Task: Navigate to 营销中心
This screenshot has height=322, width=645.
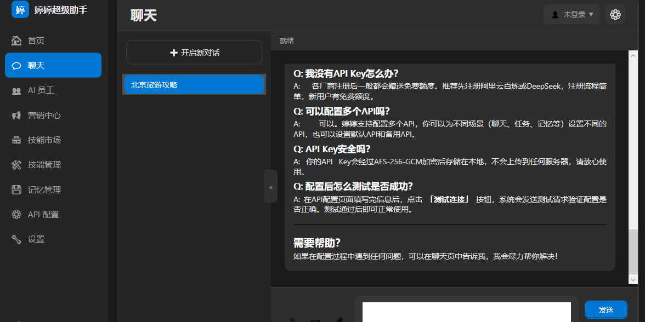Action: point(53,116)
